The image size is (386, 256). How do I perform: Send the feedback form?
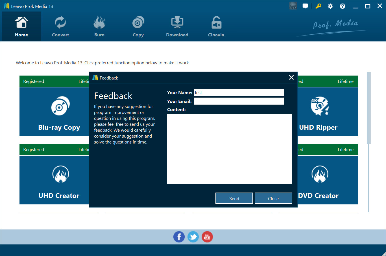pyautogui.click(x=234, y=198)
